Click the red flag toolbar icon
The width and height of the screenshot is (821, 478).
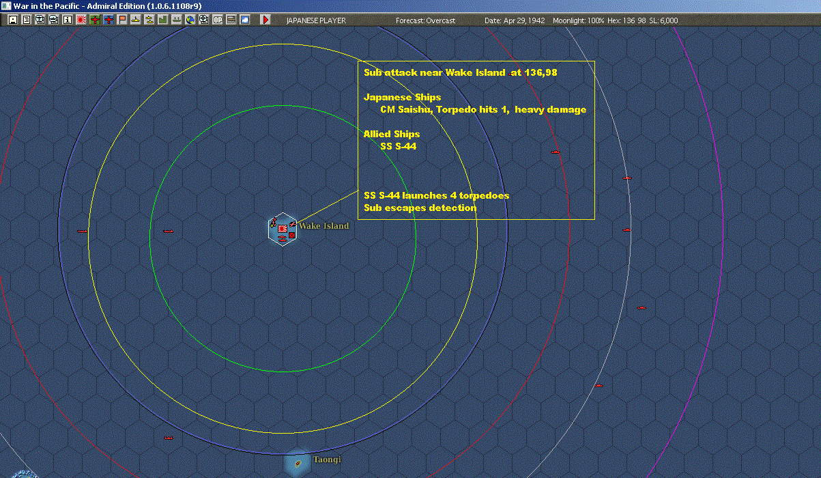coord(122,20)
